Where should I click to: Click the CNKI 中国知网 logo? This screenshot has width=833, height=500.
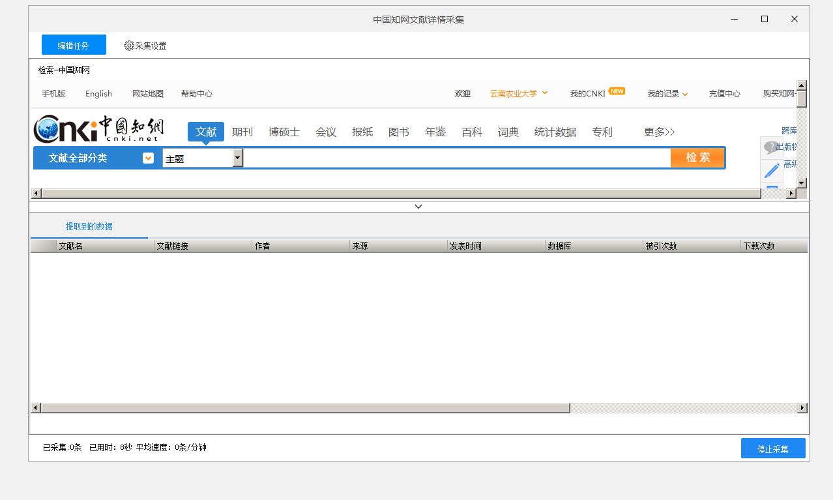(x=99, y=130)
